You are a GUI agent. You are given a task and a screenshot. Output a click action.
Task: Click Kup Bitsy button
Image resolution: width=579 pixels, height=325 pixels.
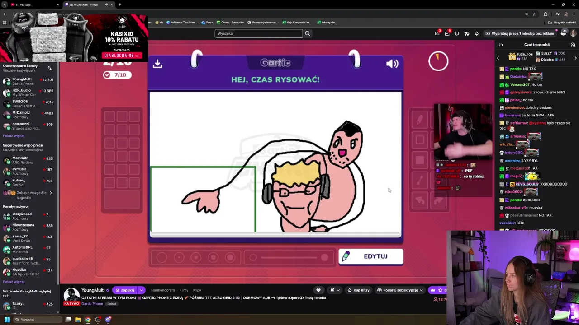click(358, 290)
